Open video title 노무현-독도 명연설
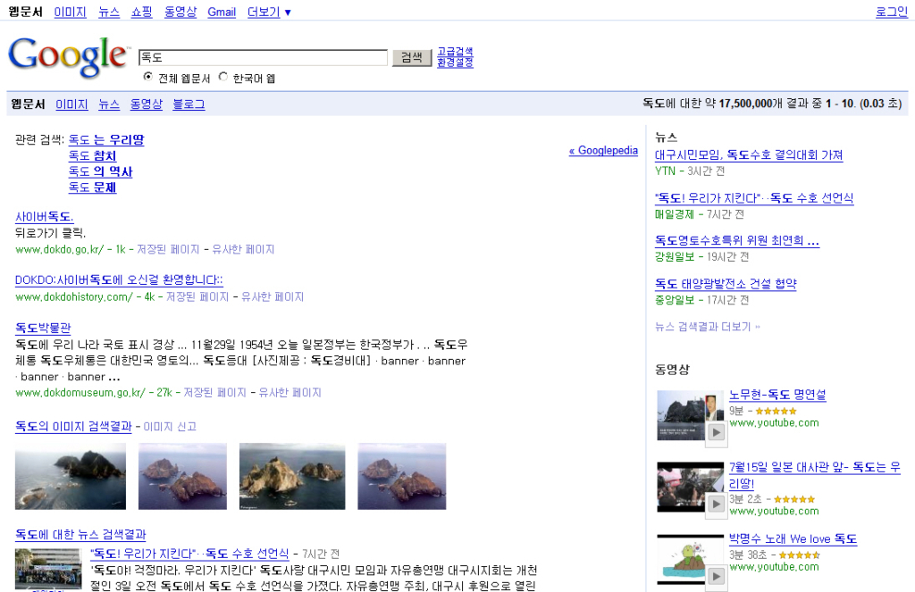 (777, 395)
